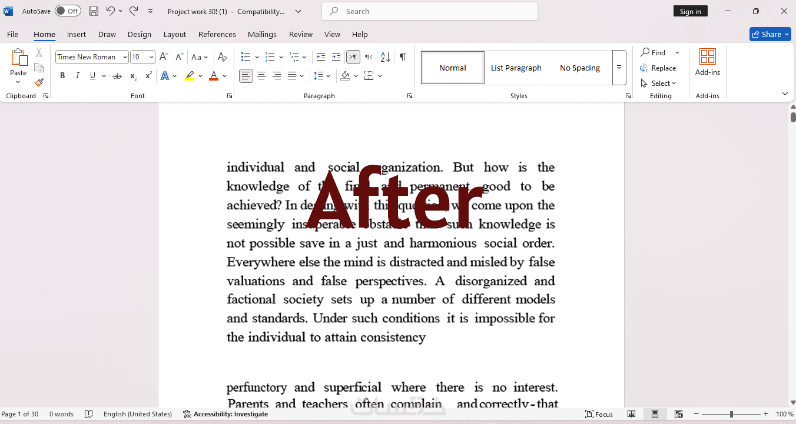
Task: Apply a numbered list
Action: (x=270, y=57)
